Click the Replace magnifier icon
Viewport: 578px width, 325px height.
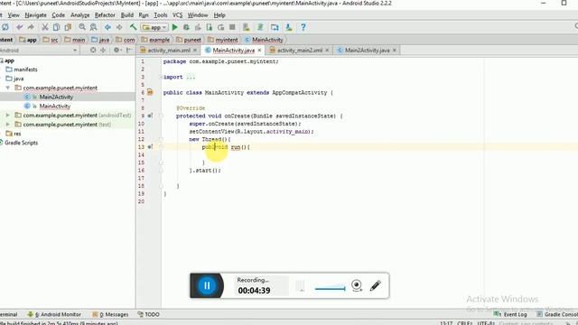[94, 27]
